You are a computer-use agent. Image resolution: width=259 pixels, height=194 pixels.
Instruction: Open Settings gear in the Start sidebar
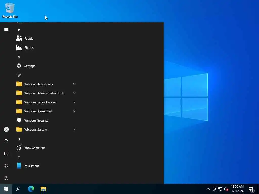point(6,166)
